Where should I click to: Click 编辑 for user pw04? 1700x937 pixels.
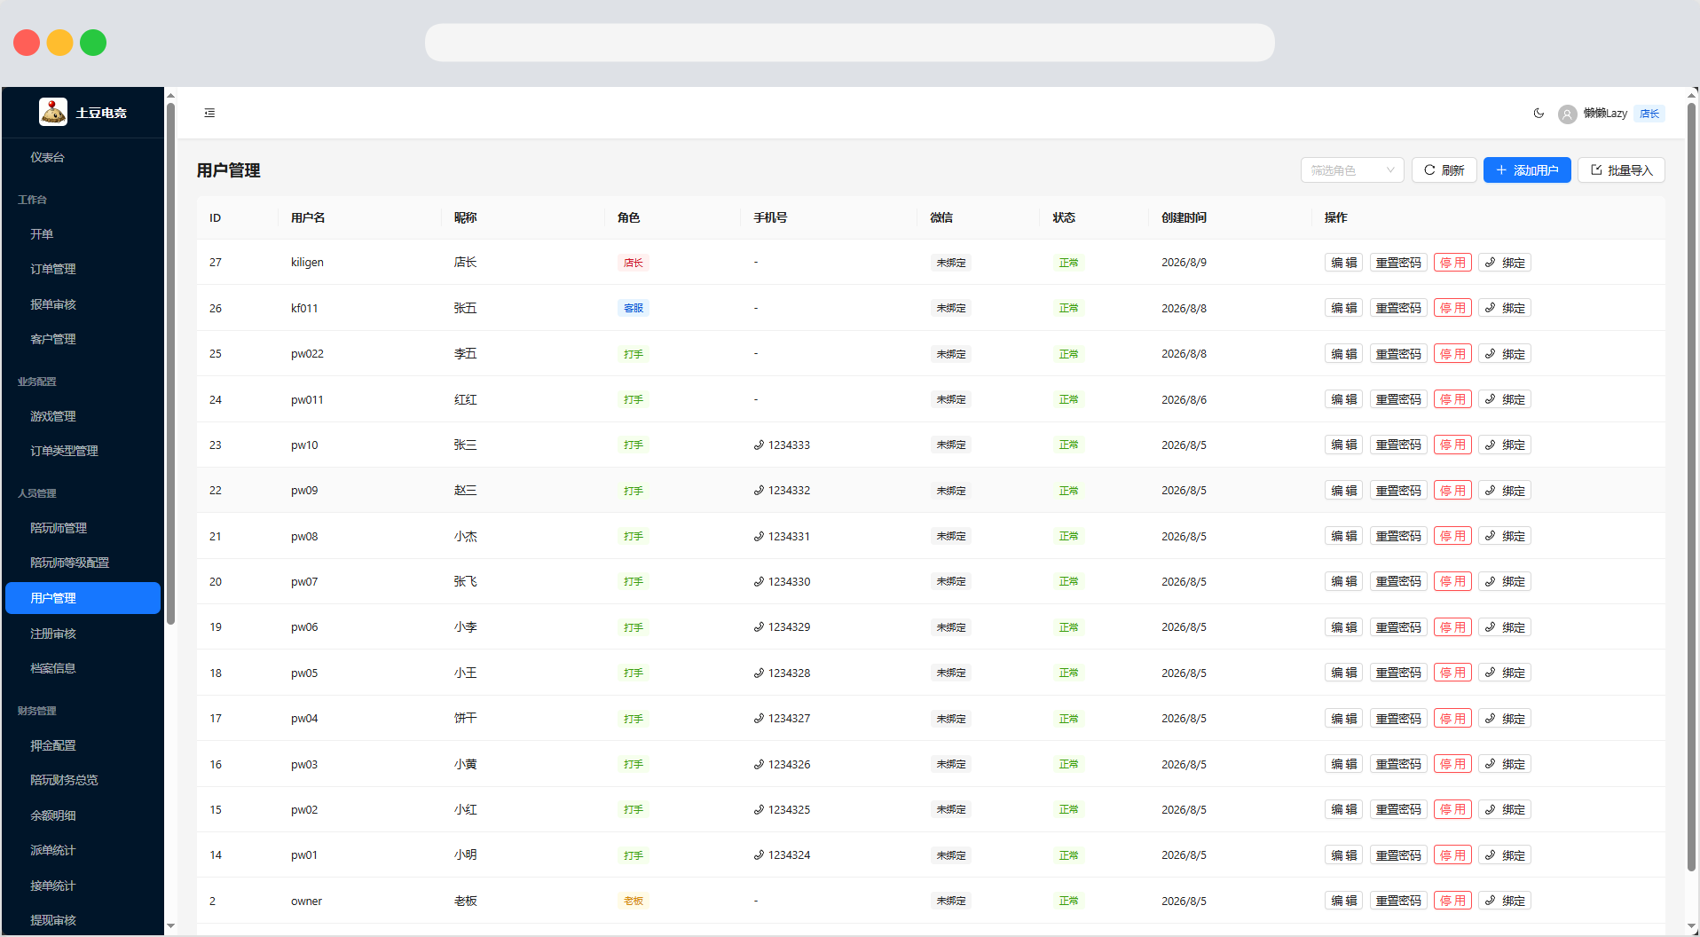point(1343,719)
